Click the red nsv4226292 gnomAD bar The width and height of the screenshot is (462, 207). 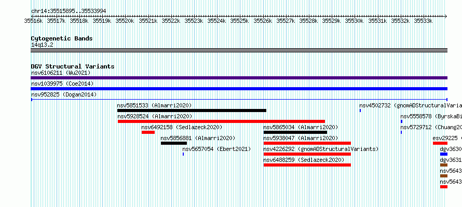click(307, 154)
